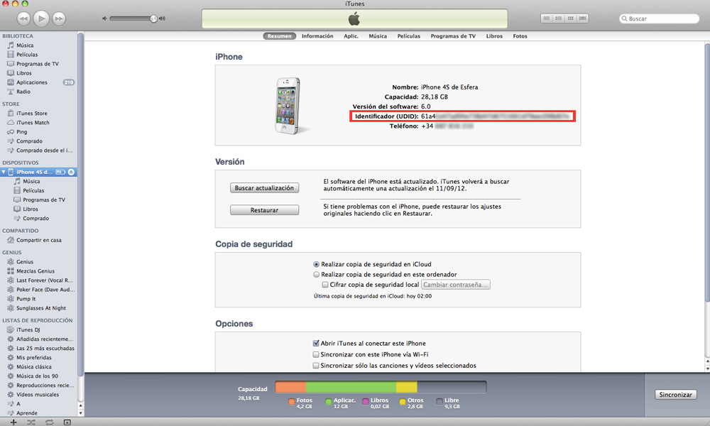The width and height of the screenshot is (710, 426).
Task: Select the Resumen tab
Action: click(279, 36)
